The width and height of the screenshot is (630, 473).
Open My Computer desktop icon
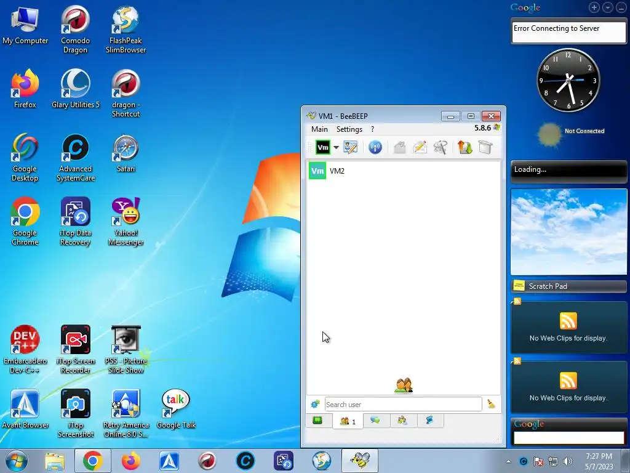(25, 25)
